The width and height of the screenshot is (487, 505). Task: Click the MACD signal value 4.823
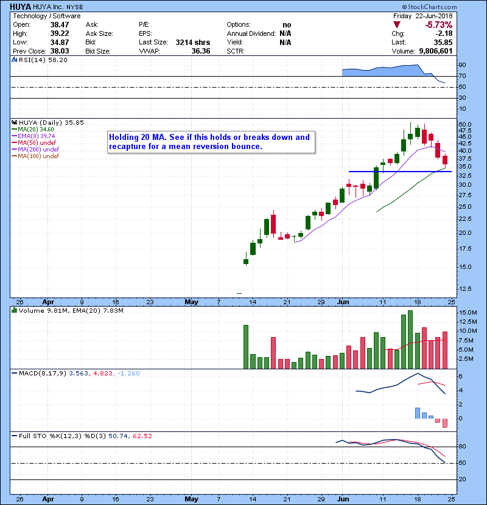[103, 374]
